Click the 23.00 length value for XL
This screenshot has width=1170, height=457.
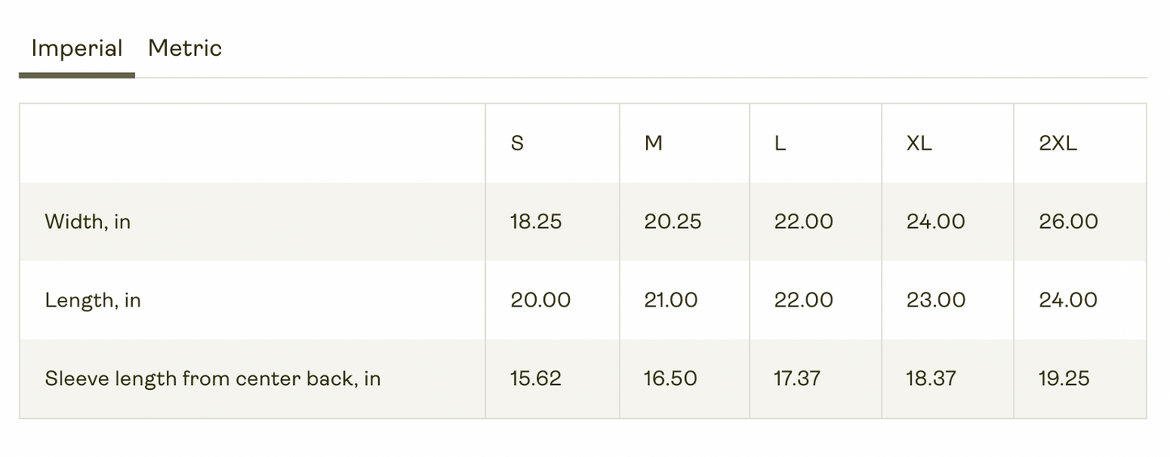936,300
